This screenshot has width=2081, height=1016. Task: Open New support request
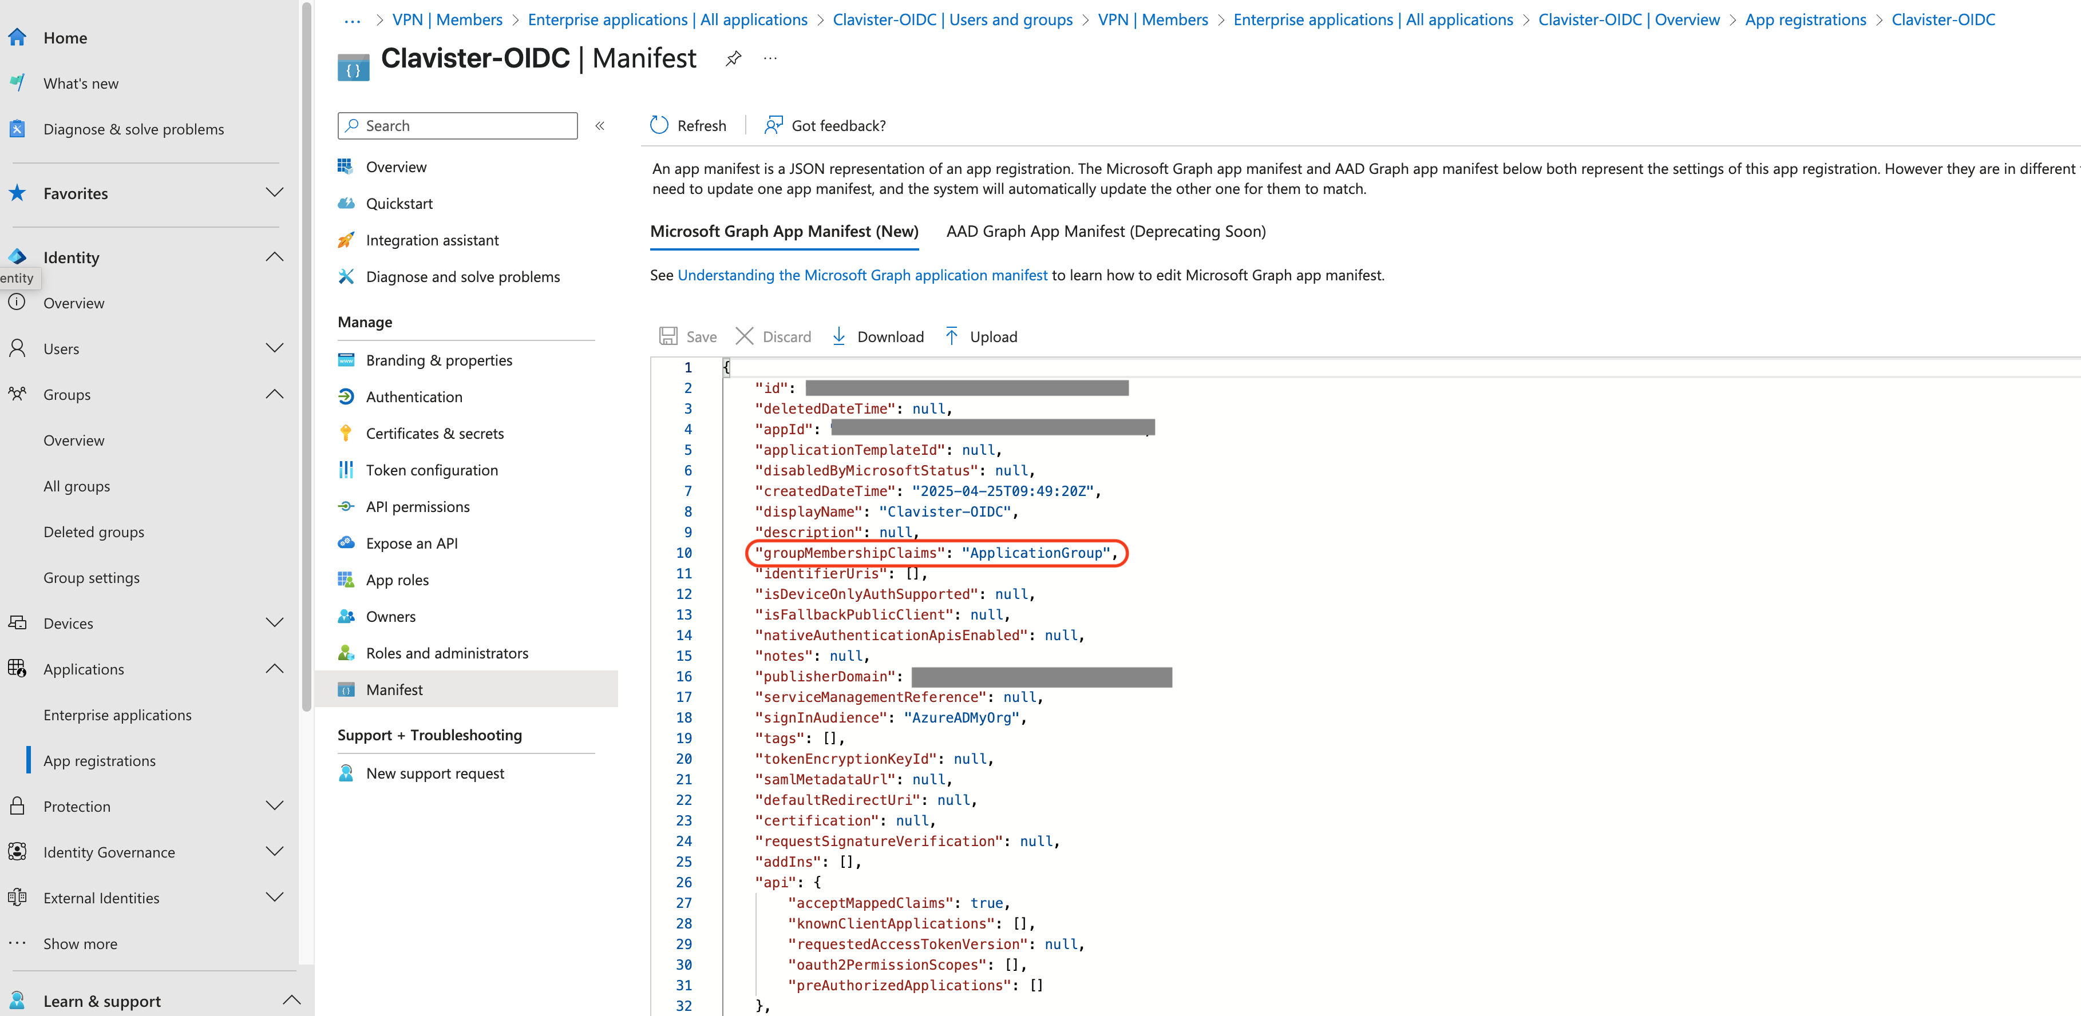[434, 773]
